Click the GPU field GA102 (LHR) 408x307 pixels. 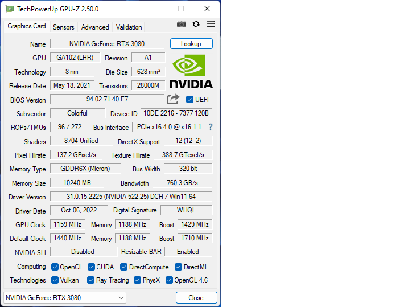[x=75, y=58]
